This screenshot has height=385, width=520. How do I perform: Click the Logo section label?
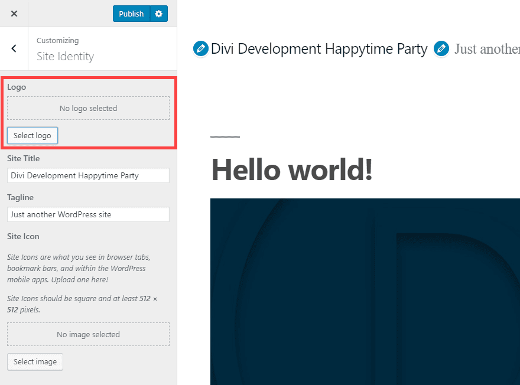pos(17,87)
